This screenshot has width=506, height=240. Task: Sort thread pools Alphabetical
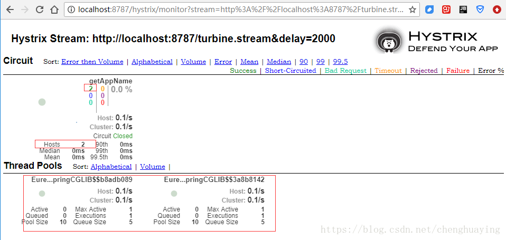[111, 167]
